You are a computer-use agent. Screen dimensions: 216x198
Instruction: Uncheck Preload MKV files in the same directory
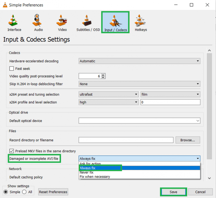(x=12, y=151)
